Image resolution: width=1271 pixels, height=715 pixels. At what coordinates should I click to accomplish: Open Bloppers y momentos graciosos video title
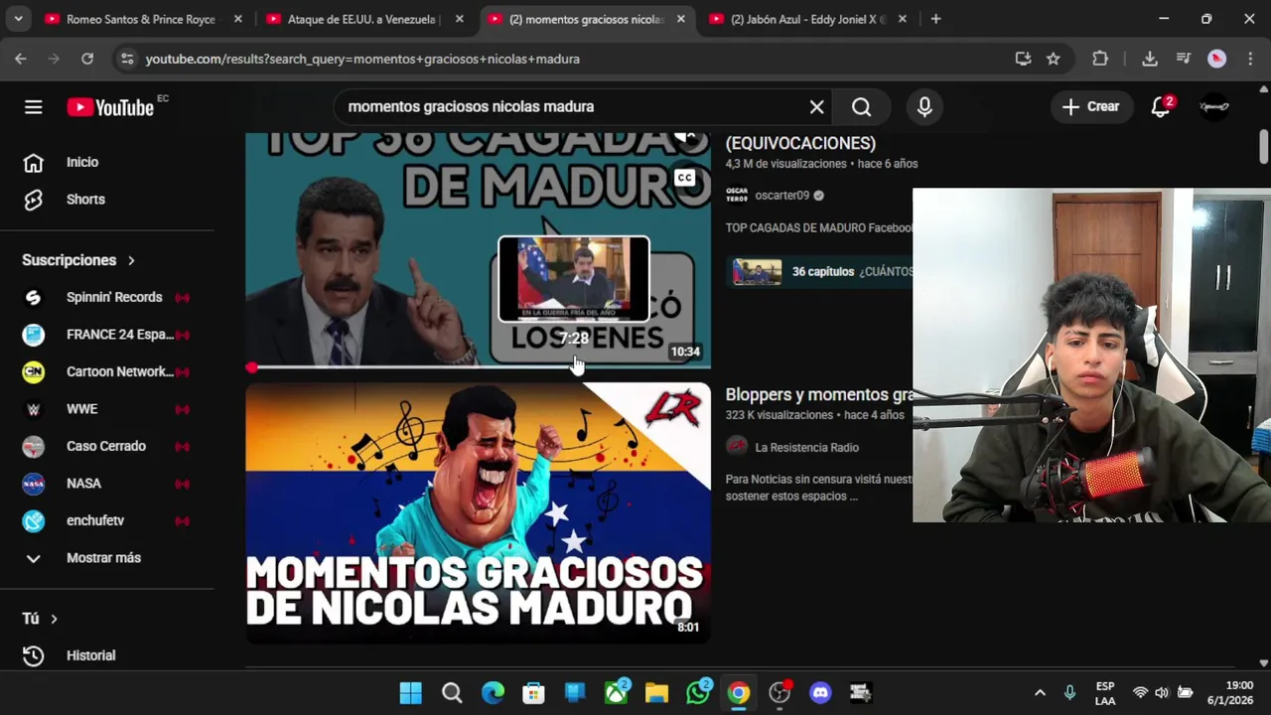(819, 395)
